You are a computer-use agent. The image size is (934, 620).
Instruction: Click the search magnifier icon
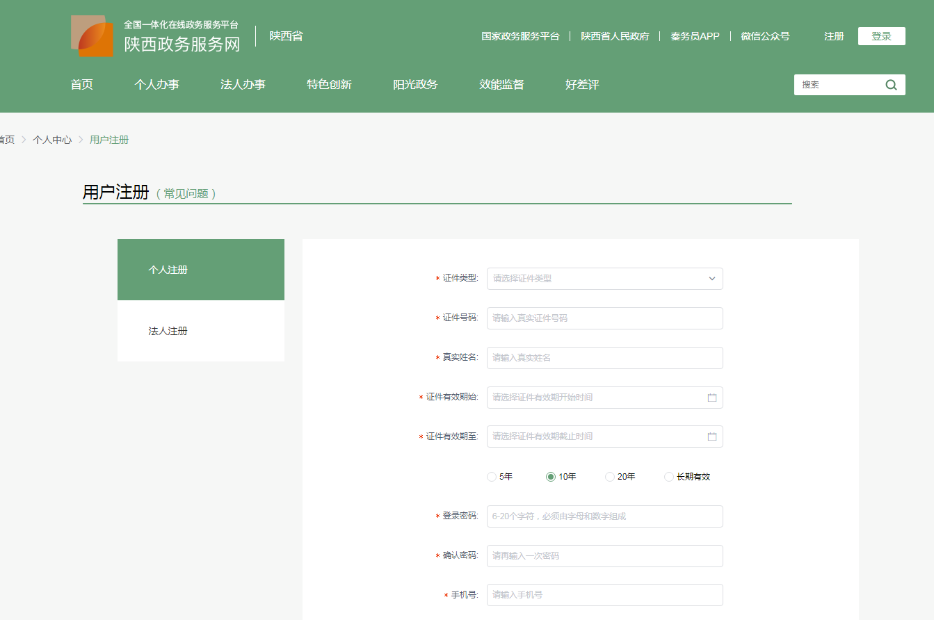click(891, 85)
